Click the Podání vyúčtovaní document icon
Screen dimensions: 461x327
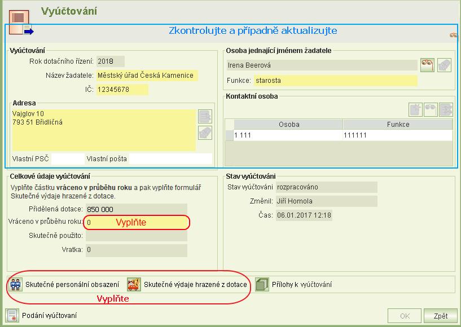coord(12,316)
